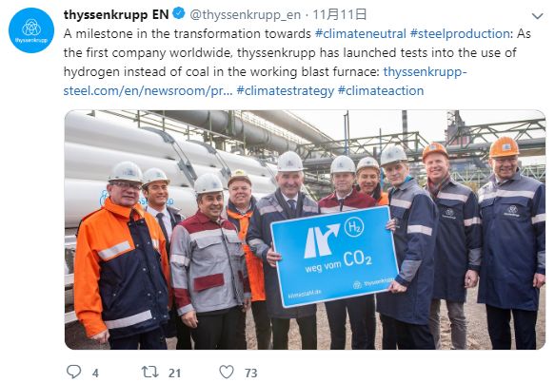
Task: Open the #climateneutral hashtag
Action: (361, 34)
